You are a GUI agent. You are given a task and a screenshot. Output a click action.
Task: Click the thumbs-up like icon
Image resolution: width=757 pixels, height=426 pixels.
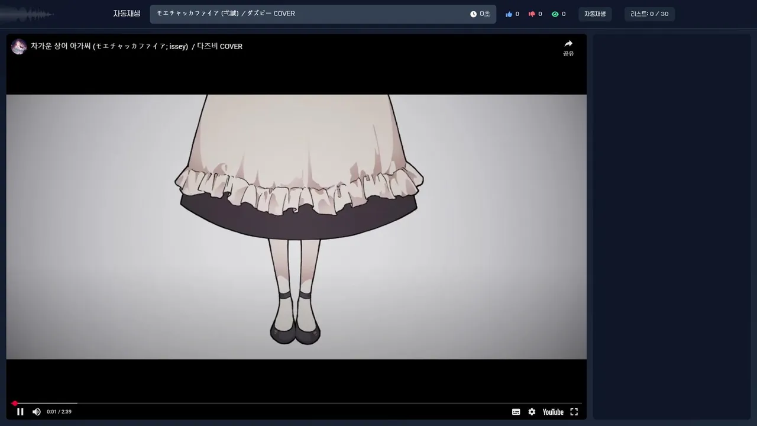pos(509,14)
